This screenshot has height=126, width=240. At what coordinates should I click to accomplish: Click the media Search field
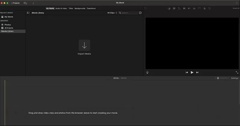(128, 13)
